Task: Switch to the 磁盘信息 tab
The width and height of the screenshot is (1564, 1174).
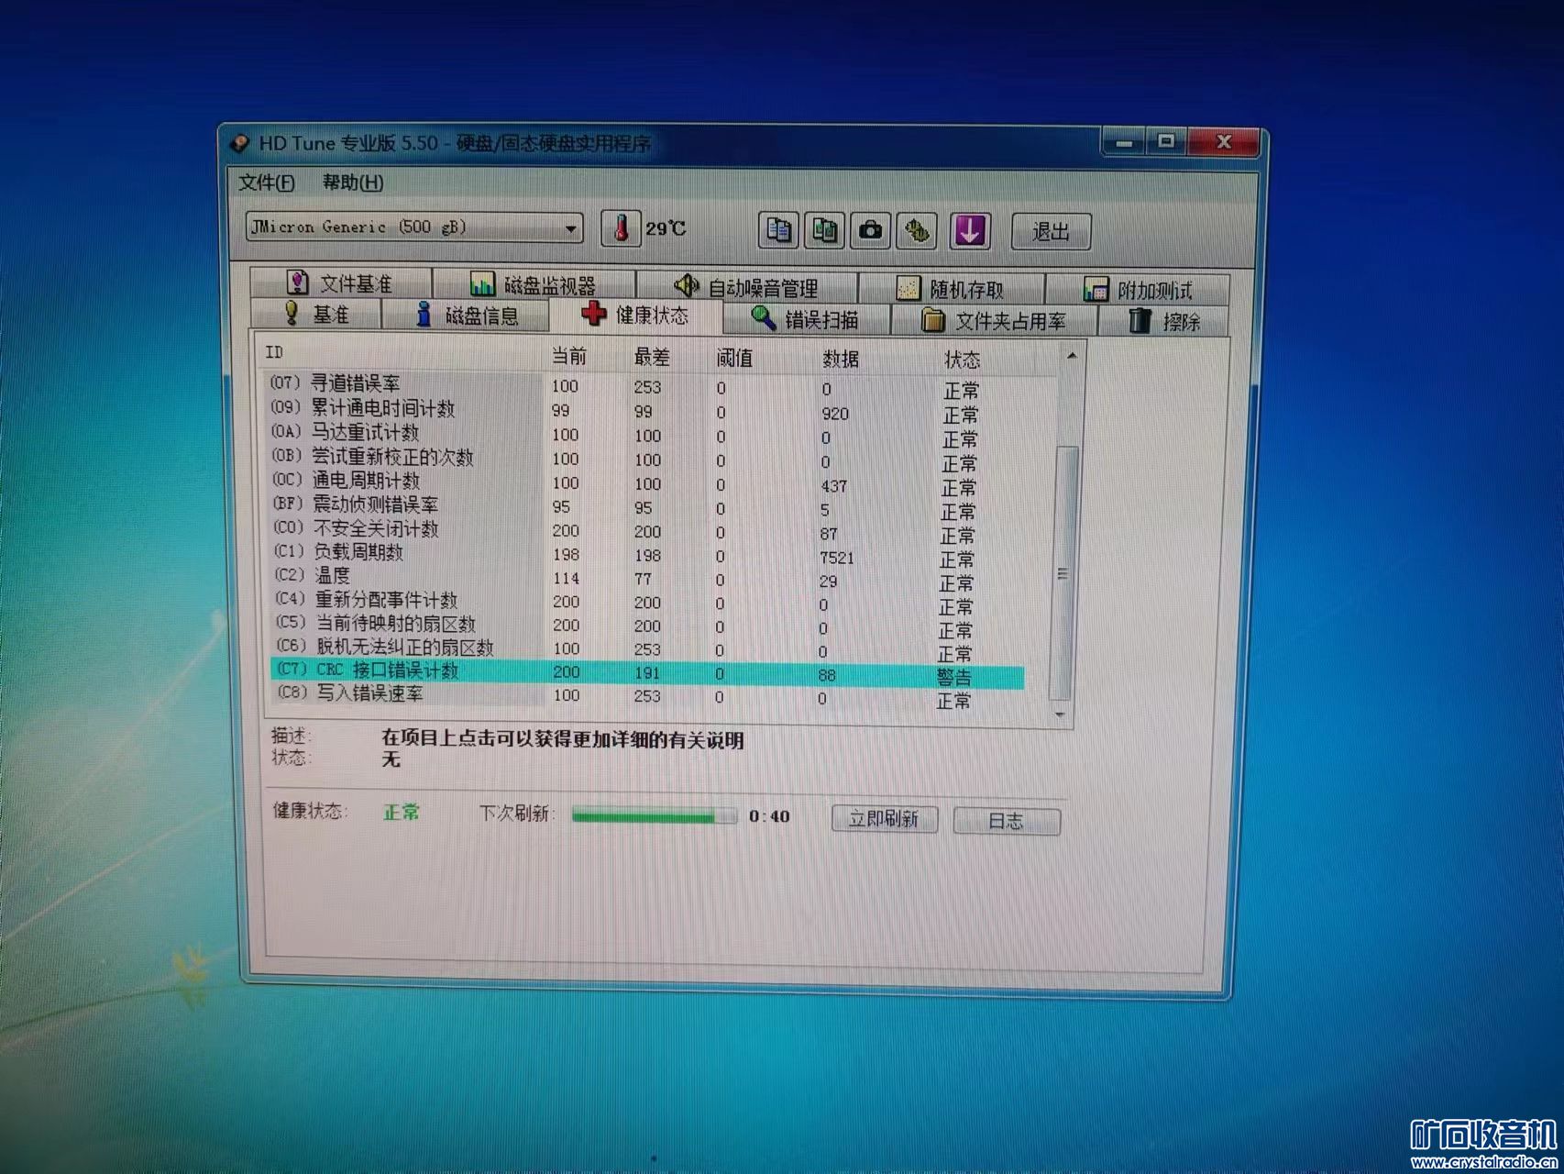Action: 466,315
